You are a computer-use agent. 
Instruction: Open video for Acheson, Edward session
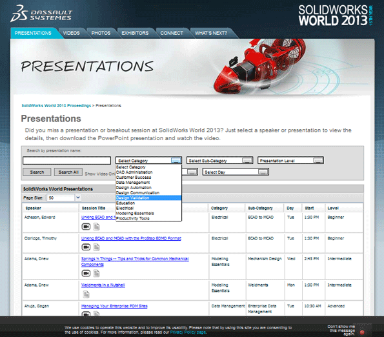click(86, 227)
